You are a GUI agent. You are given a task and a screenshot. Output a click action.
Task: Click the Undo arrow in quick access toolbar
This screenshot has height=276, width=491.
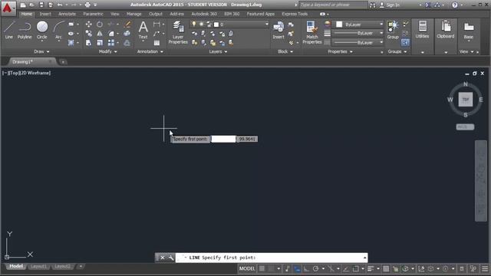[x=60, y=5]
